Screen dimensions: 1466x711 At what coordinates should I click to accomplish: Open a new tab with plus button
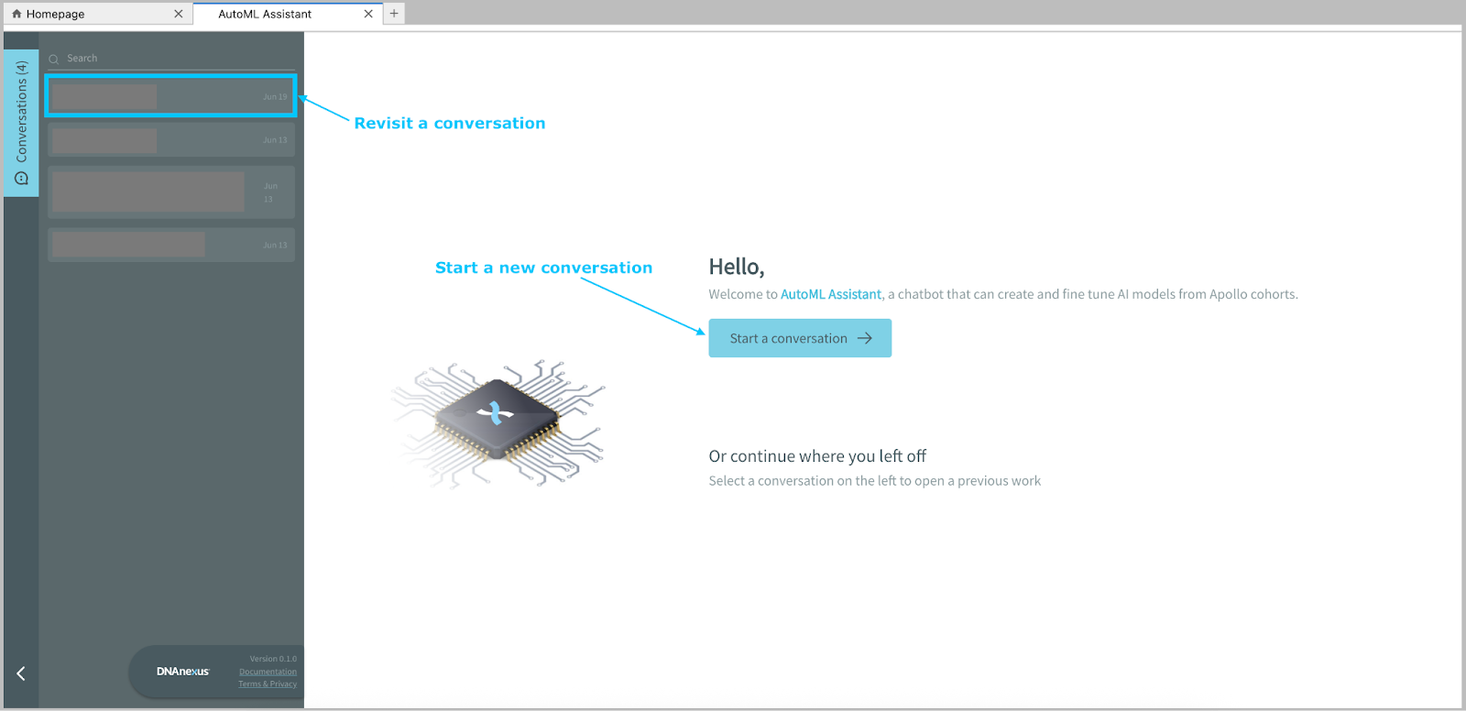394,14
